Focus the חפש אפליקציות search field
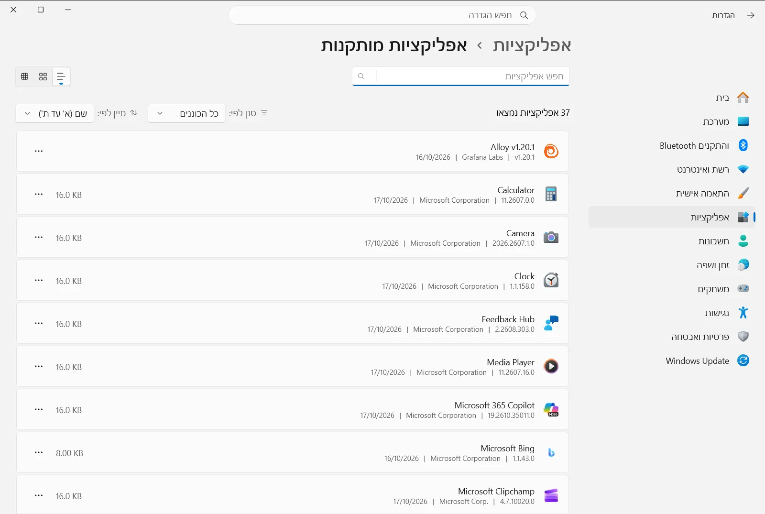The height and width of the screenshot is (514, 765). pos(461,77)
